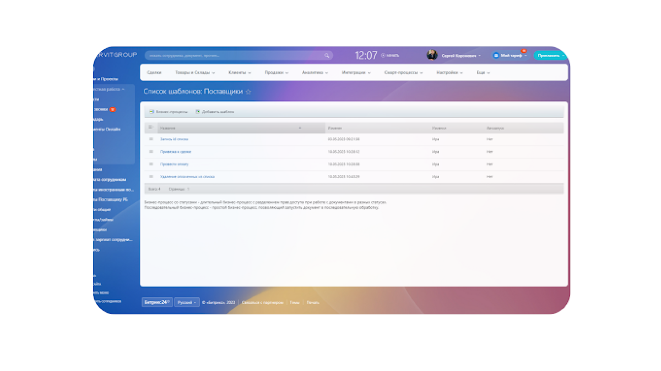Sort by the Изменен column header
661x371 pixels.
[335, 128]
